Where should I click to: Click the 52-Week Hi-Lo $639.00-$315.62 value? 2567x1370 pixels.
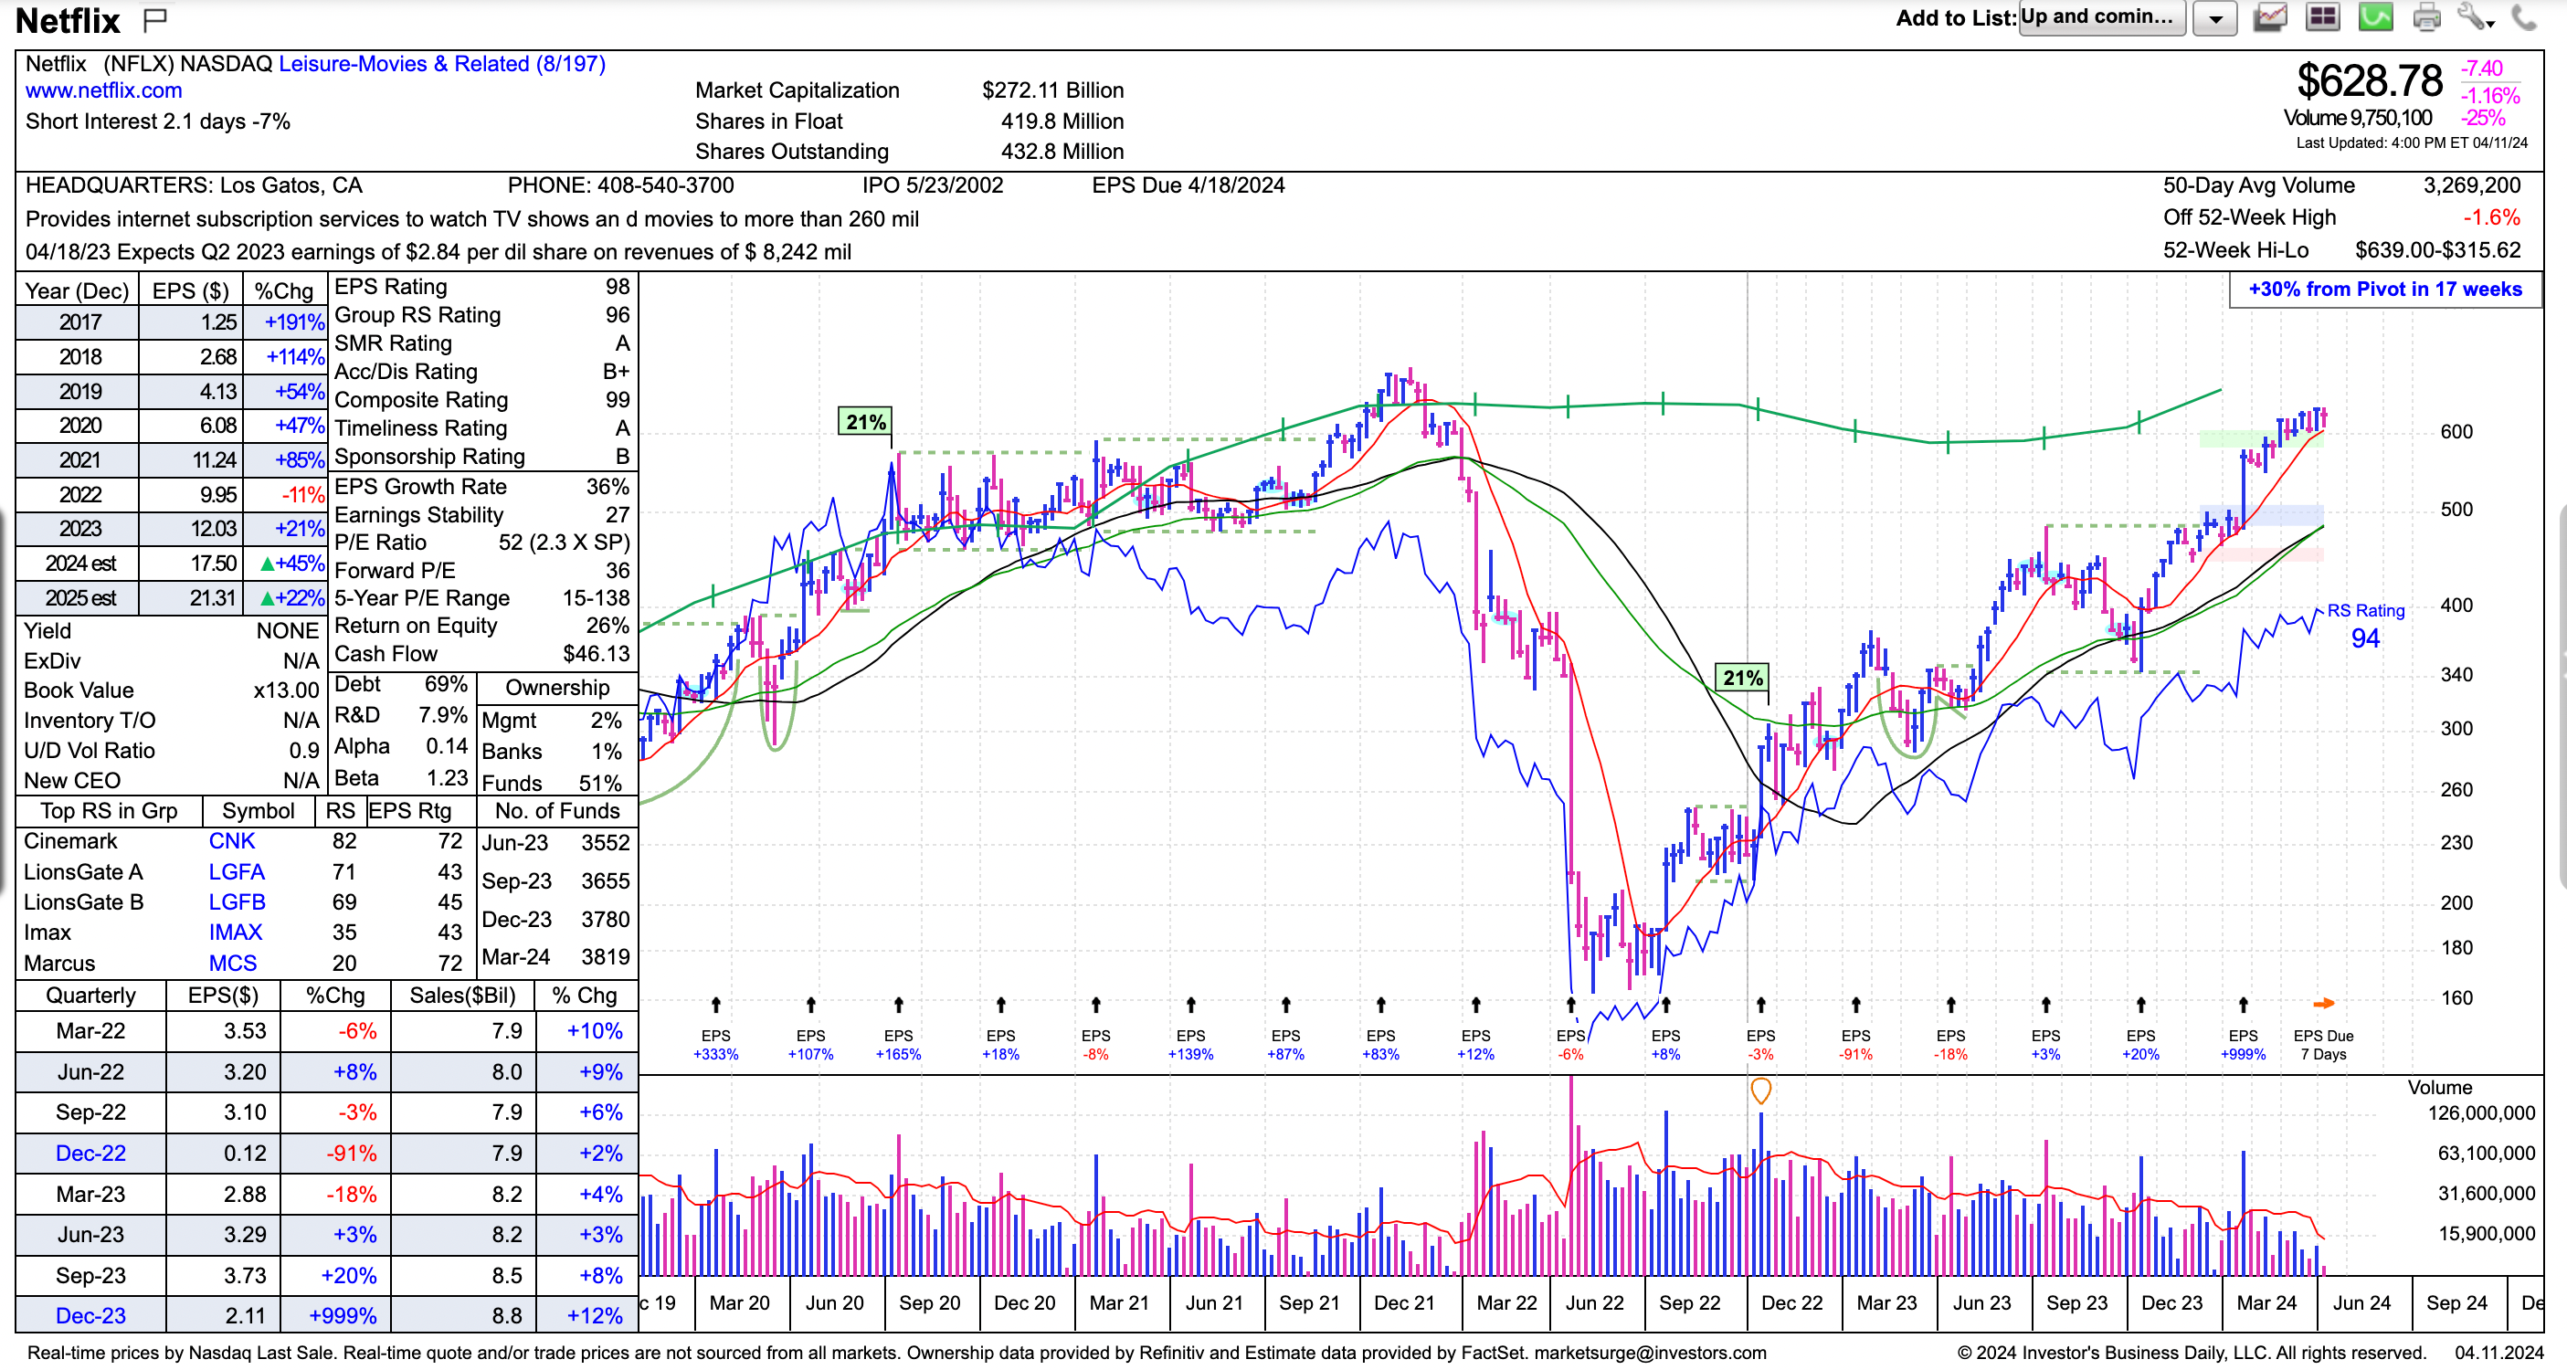(2437, 250)
